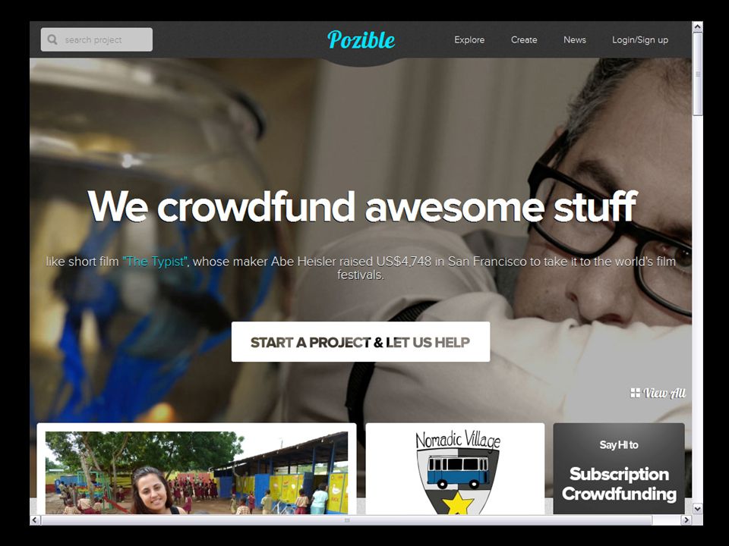Open "The Typist" film link
Screen dimensions: 729x546
point(155,262)
